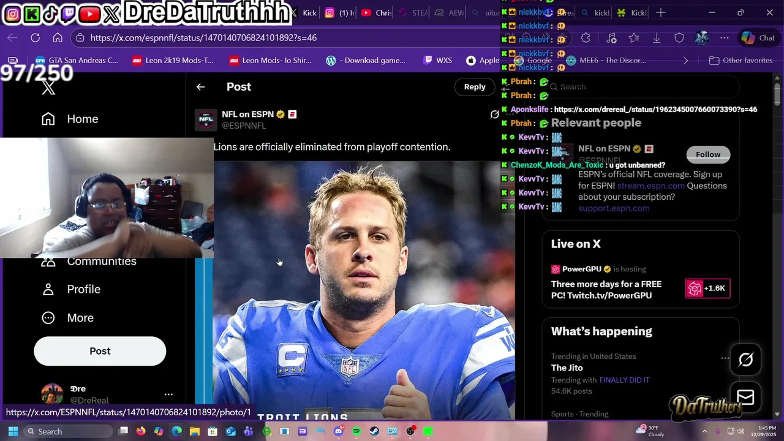Viewport: 784px width, 441px height.
Task: Open the GTA San Andreas C... bookmark
Action: 77,60
